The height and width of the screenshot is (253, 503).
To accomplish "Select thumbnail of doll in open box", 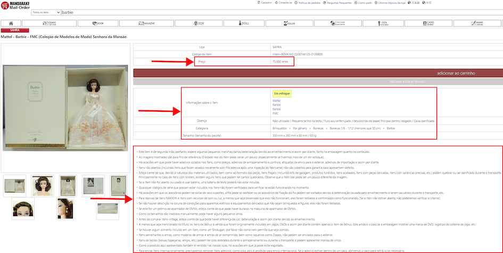I will point(68,185).
